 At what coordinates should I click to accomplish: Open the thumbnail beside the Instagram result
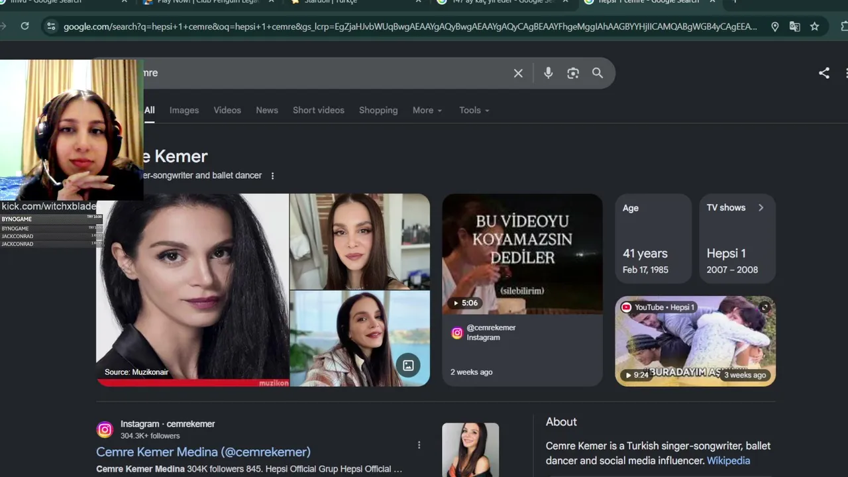click(470, 450)
